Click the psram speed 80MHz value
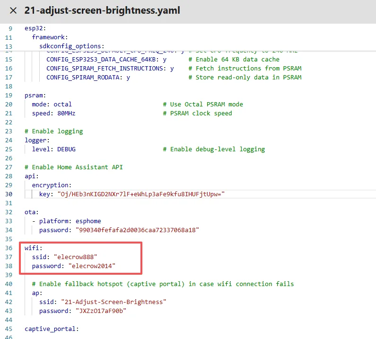 pos(64,113)
